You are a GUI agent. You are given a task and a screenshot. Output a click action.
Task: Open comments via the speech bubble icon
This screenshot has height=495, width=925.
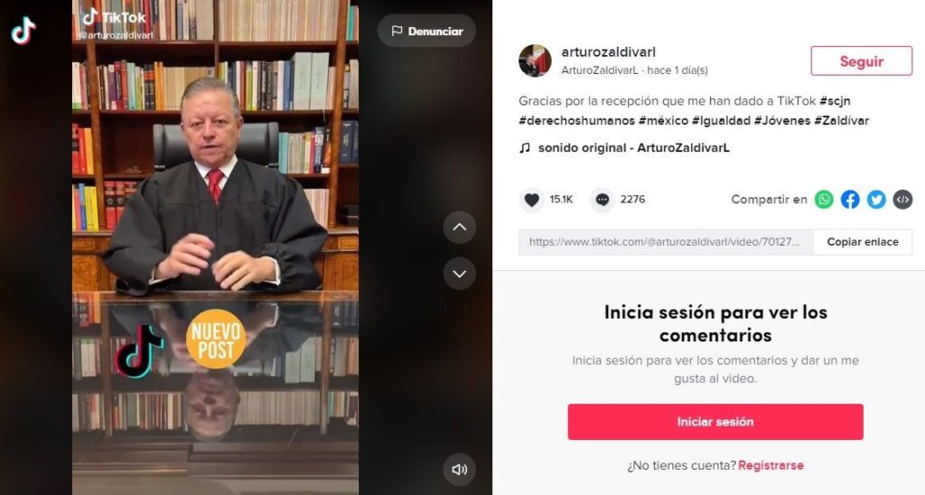[602, 200]
